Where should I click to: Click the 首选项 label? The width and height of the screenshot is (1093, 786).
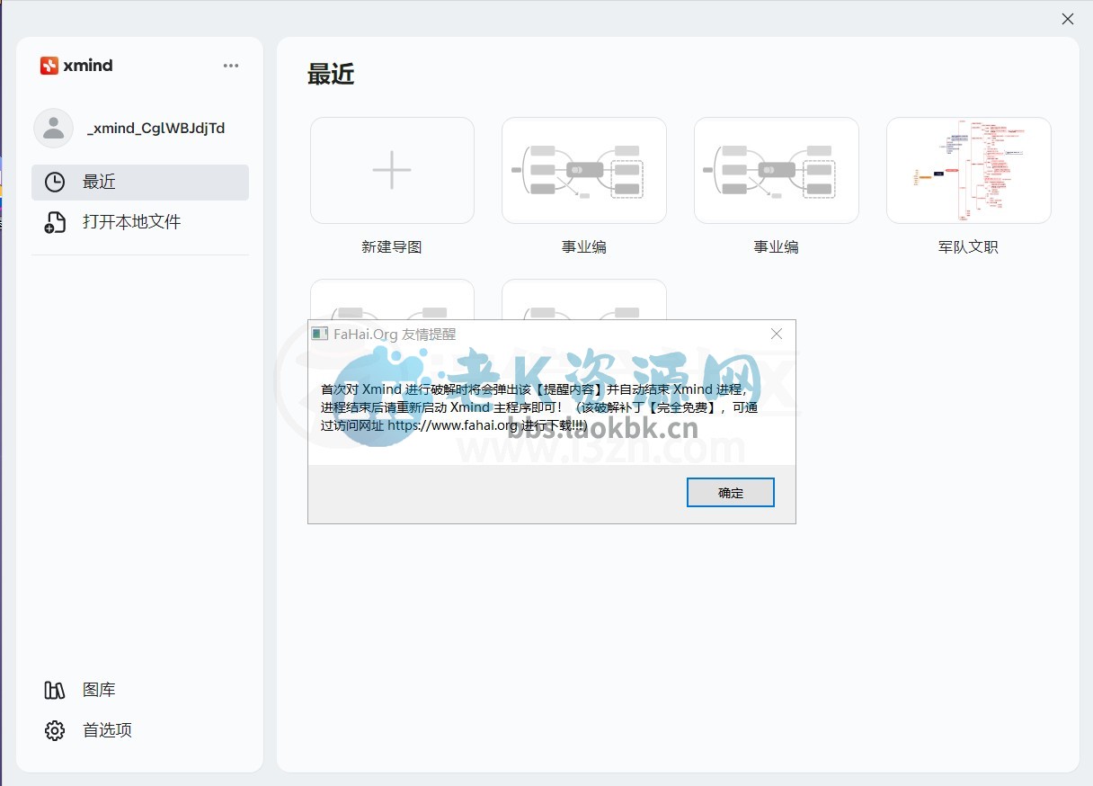tap(107, 730)
